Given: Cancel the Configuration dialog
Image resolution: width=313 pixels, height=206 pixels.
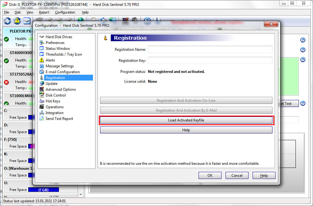Looking at the screenshot, I should 237,175.
